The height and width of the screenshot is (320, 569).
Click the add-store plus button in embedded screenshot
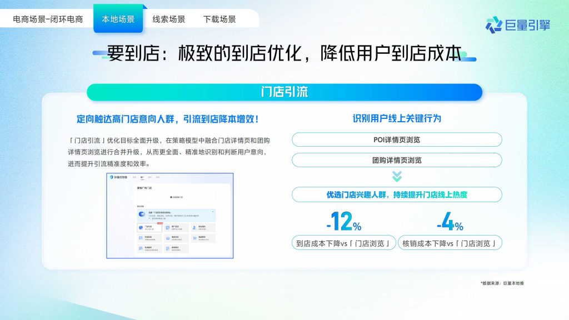[x=176, y=197]
